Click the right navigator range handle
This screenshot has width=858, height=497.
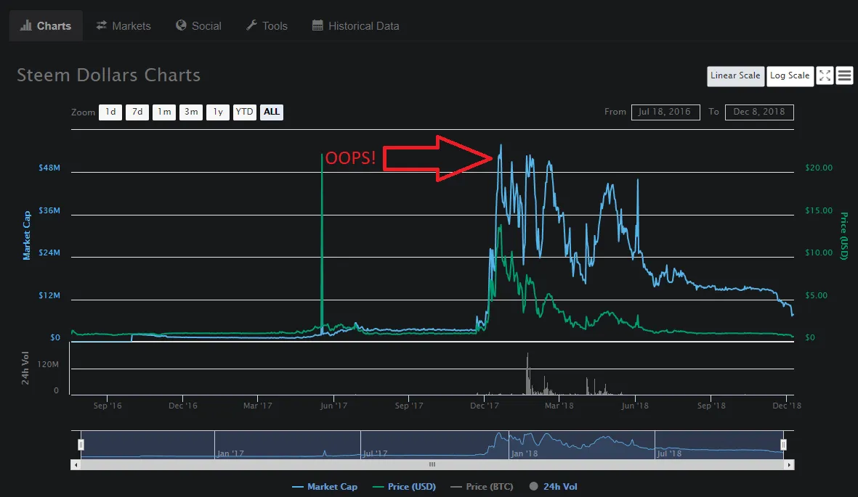(783, 445)
